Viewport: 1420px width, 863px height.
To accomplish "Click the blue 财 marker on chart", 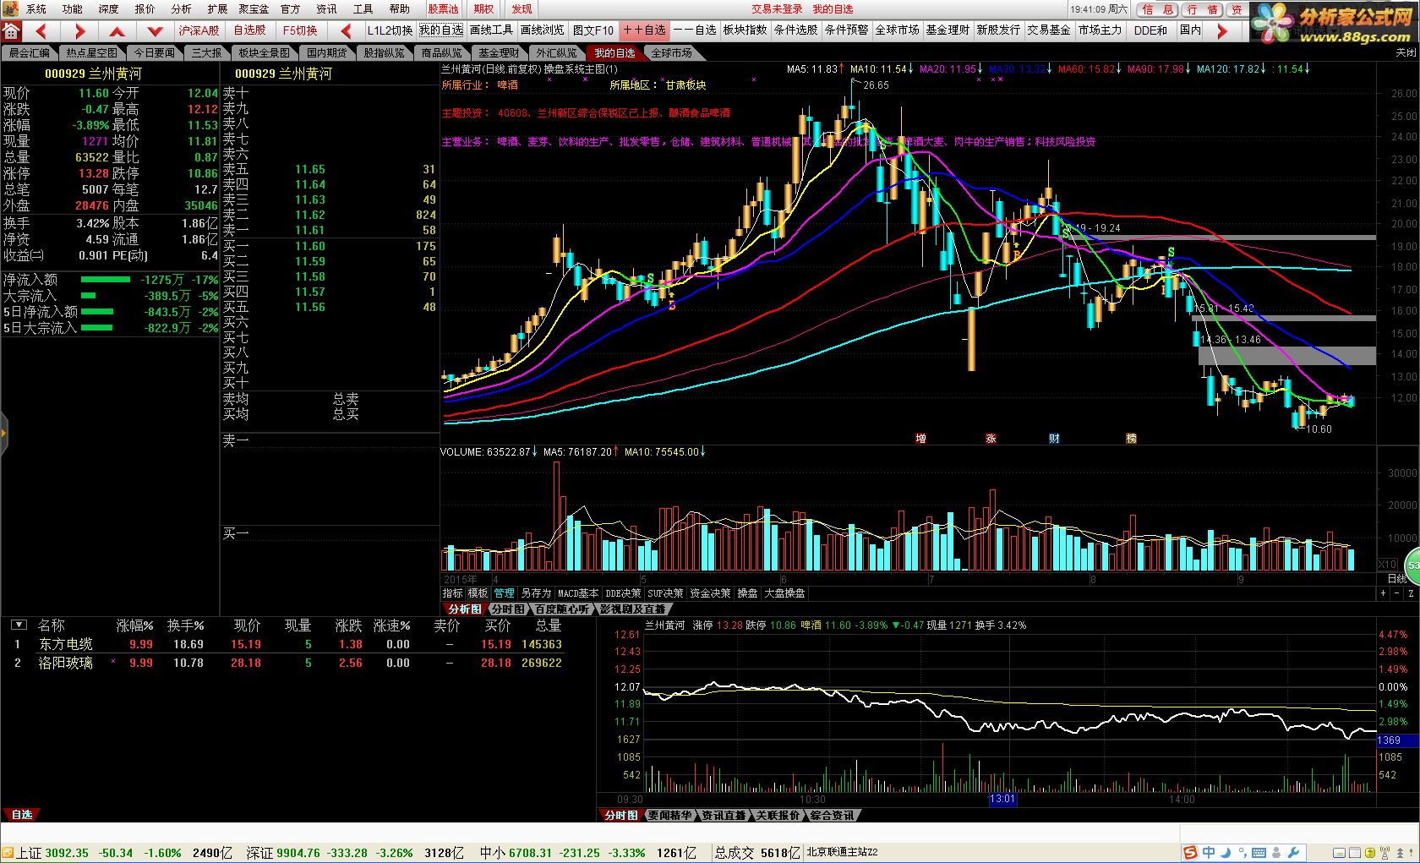I will [x=1054, y=438].
